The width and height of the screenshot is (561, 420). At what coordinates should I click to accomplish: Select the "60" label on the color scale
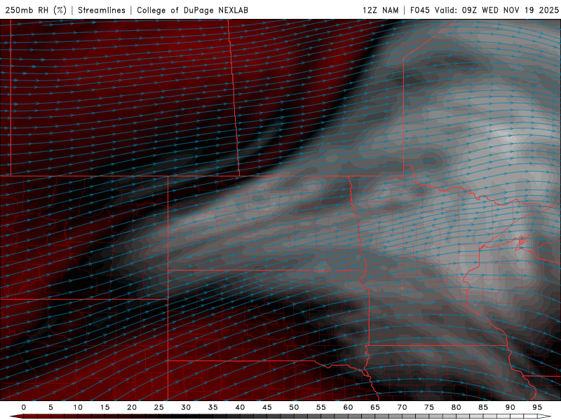point(348,407)
